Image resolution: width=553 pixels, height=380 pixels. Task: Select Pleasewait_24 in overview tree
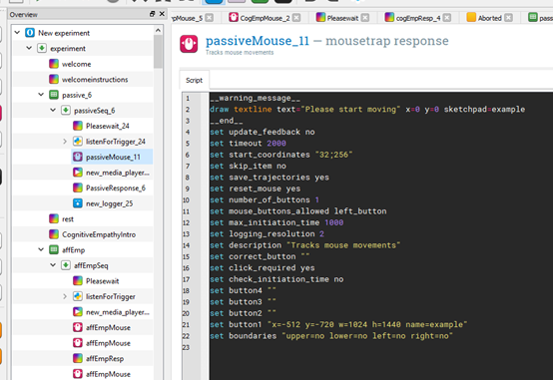tap(108, 126)
